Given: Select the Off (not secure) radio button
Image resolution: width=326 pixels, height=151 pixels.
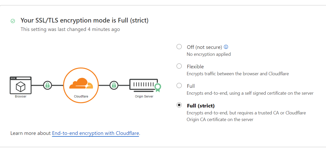Looking at the screenshot, I should point(179,47).
